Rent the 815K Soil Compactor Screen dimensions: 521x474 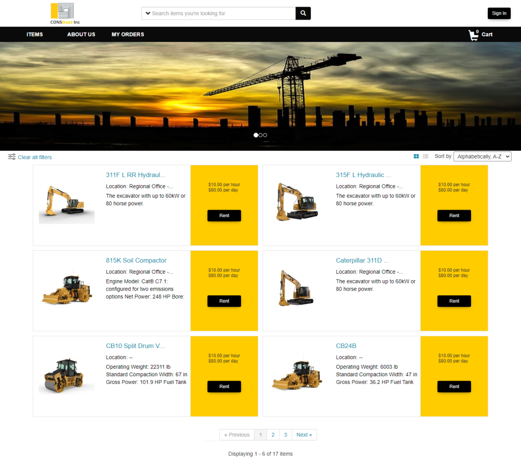(x=224, y=301)
